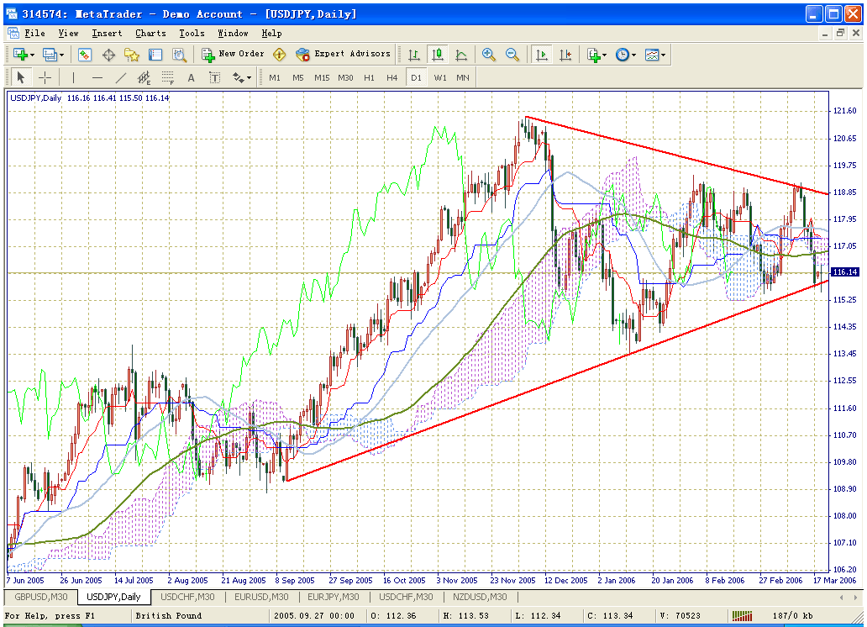The width and height of the screenshot is (867, 627).
Task: Choose the Text label tool
Action: [191, 77]
